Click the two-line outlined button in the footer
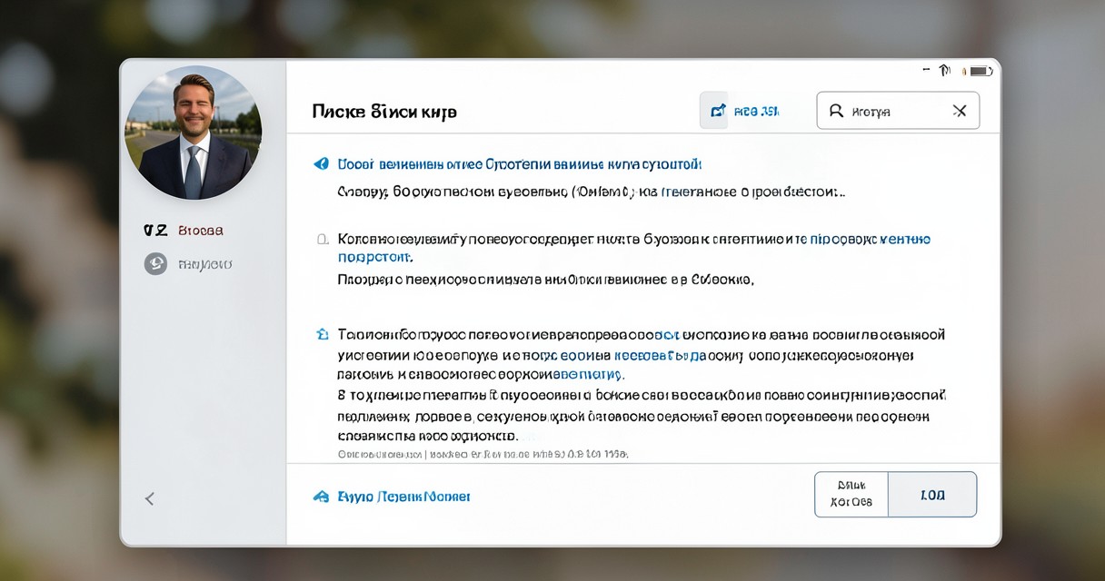 (x=851, y=495)
